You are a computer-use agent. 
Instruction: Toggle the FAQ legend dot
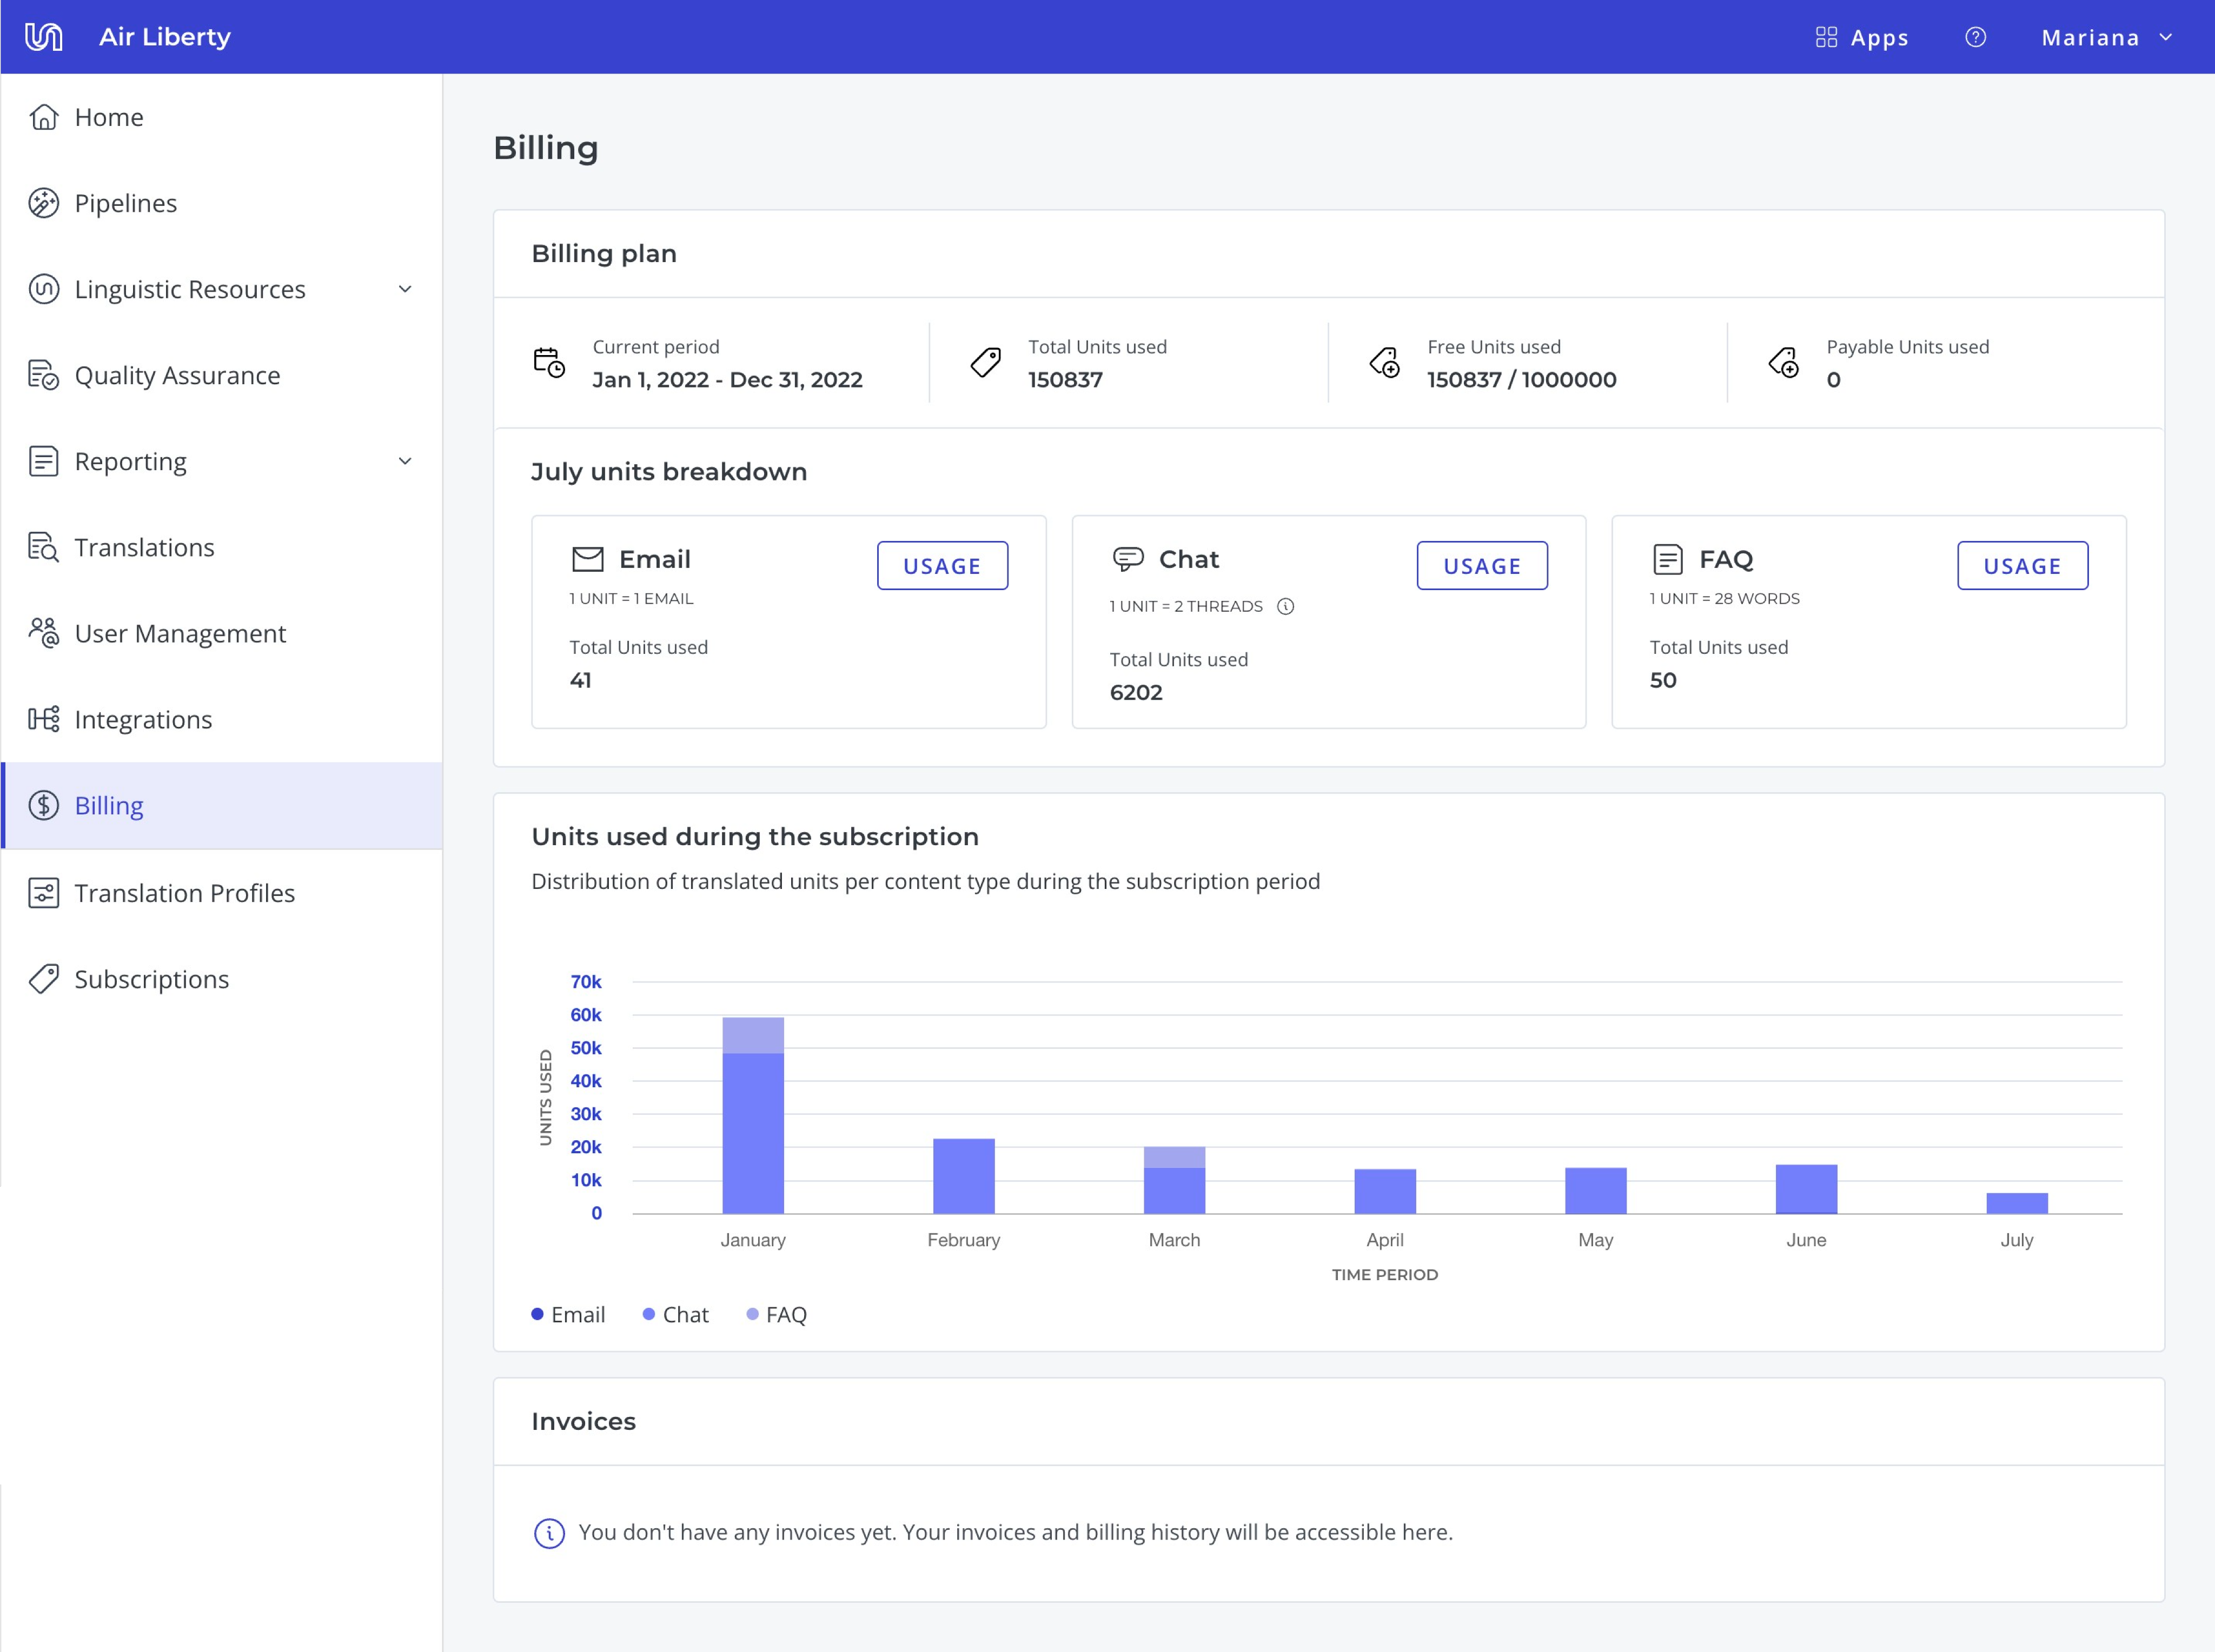click(x=752, y=1314)
